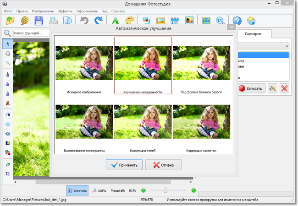Open the Вид menu
The image size is (298, 206).
[x=105, y=11]
